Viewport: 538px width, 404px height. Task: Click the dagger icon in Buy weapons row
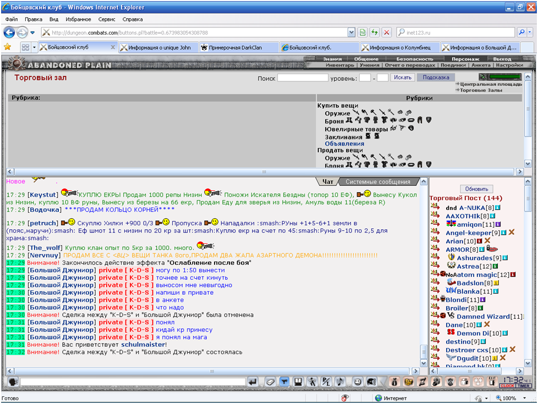pos(356,112)
